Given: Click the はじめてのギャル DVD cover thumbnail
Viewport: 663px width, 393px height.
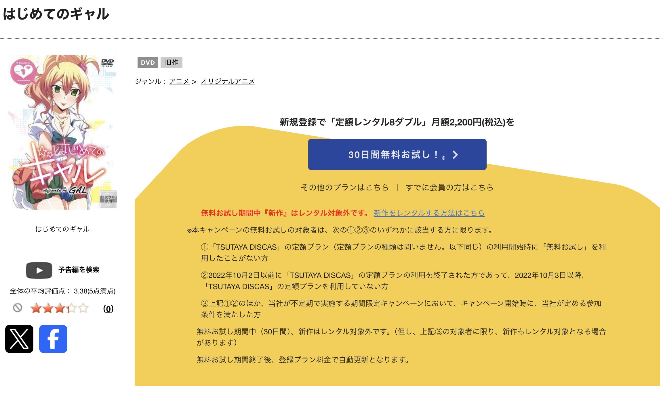Looking at the screenshot, I should coord(62,132).
